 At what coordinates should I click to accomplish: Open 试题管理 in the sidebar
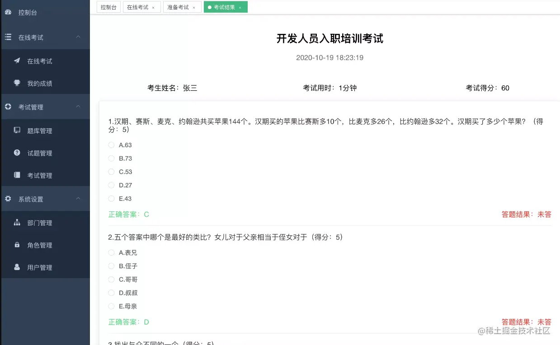[x=45, y=153]
